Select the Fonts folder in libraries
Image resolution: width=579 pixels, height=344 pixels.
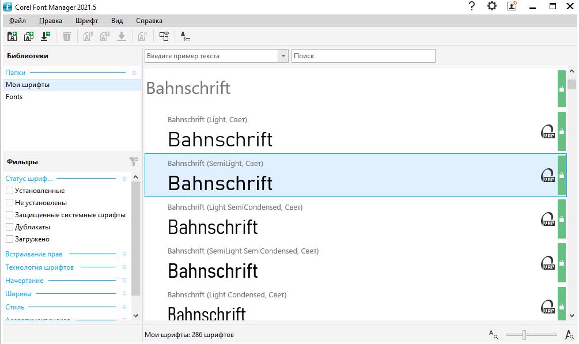pyautogui.click(x=14, y=97)
